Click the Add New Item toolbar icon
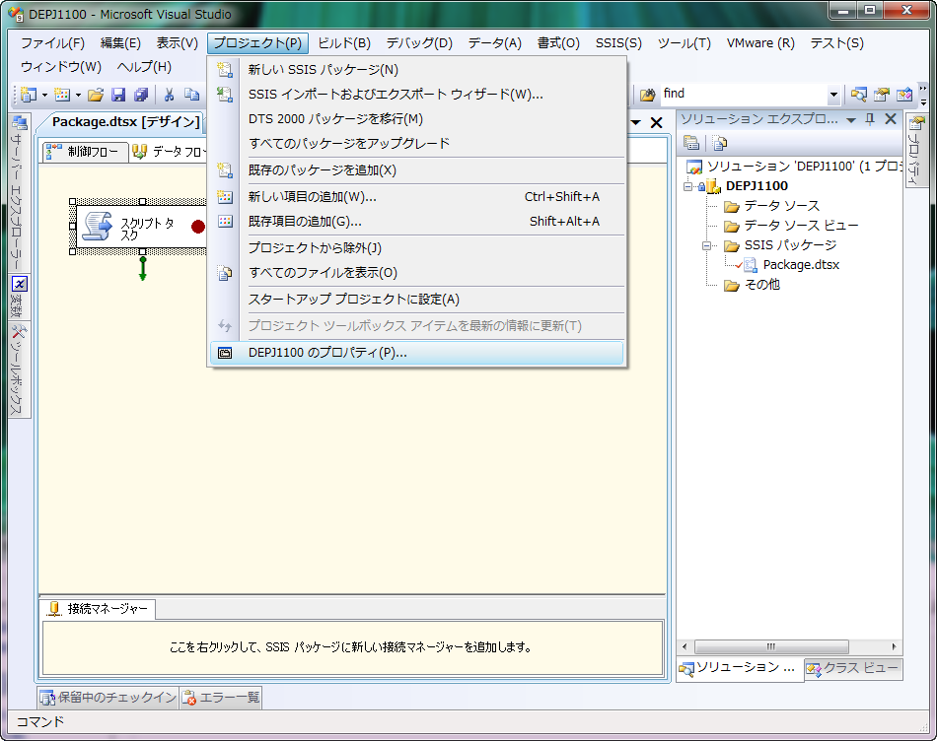Image resolution: width=937 pixels, height=741 pixels. click(x=61, y=95)
